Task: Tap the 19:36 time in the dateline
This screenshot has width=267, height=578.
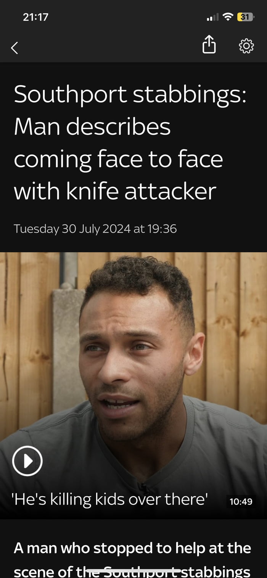Action: click(x=162, y=229)
